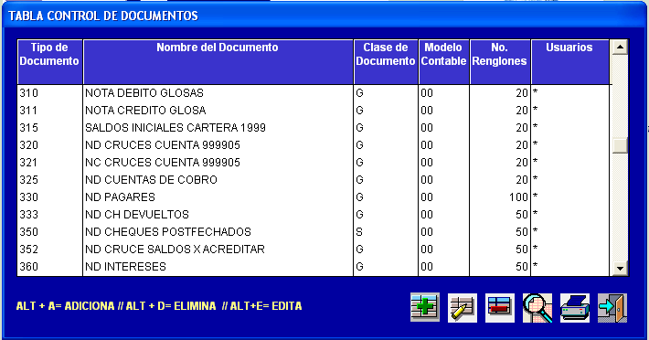The height and width of the screenshot is (340, 649).
Task: Select document type 360 cell
Action: point(49,267)
